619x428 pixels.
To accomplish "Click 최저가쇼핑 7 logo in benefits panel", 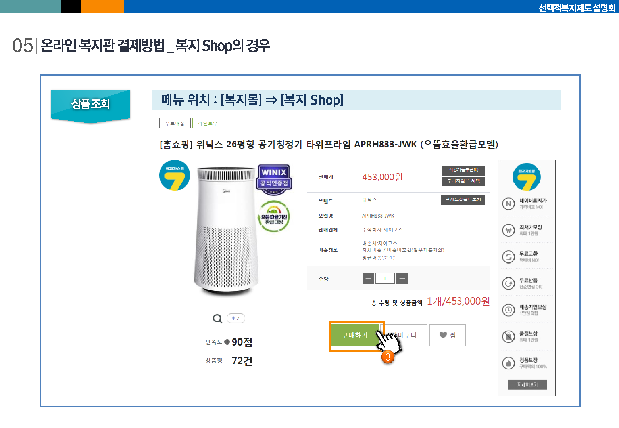I will pos(527,177).
